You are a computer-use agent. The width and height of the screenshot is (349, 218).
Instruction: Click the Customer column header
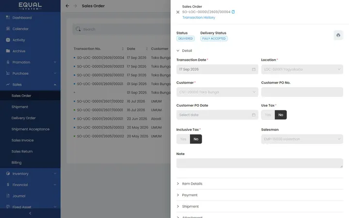159,49
